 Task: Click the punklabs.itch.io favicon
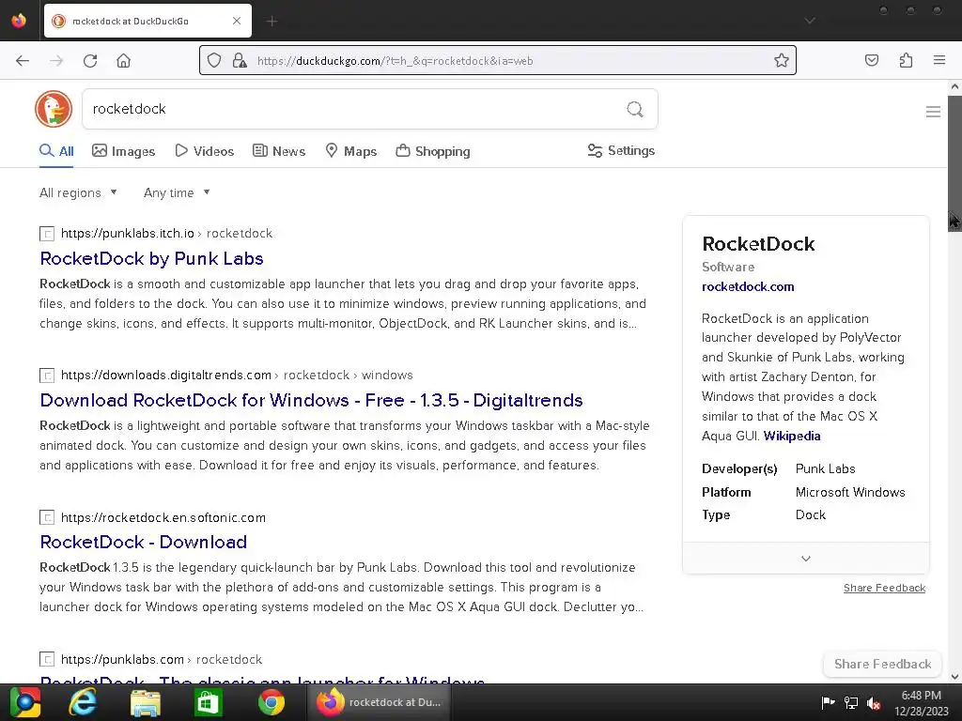(x=47, y=234)
